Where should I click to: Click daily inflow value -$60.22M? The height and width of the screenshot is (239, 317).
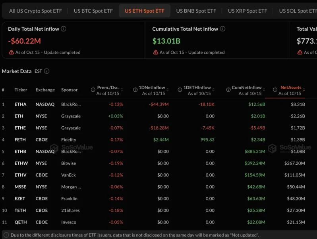(x=25, y=41)
